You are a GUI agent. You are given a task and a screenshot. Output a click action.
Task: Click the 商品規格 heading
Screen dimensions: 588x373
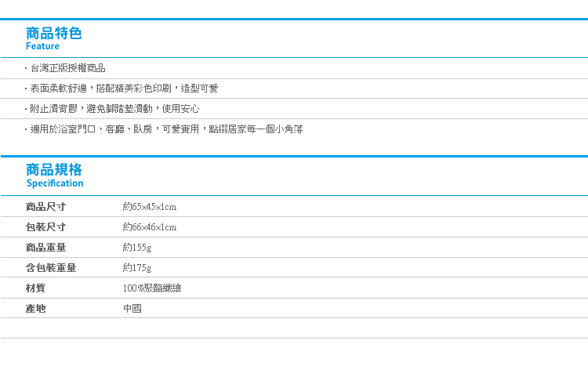53,170
